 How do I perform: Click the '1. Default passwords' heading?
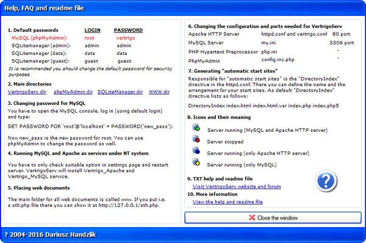point(33,30)
